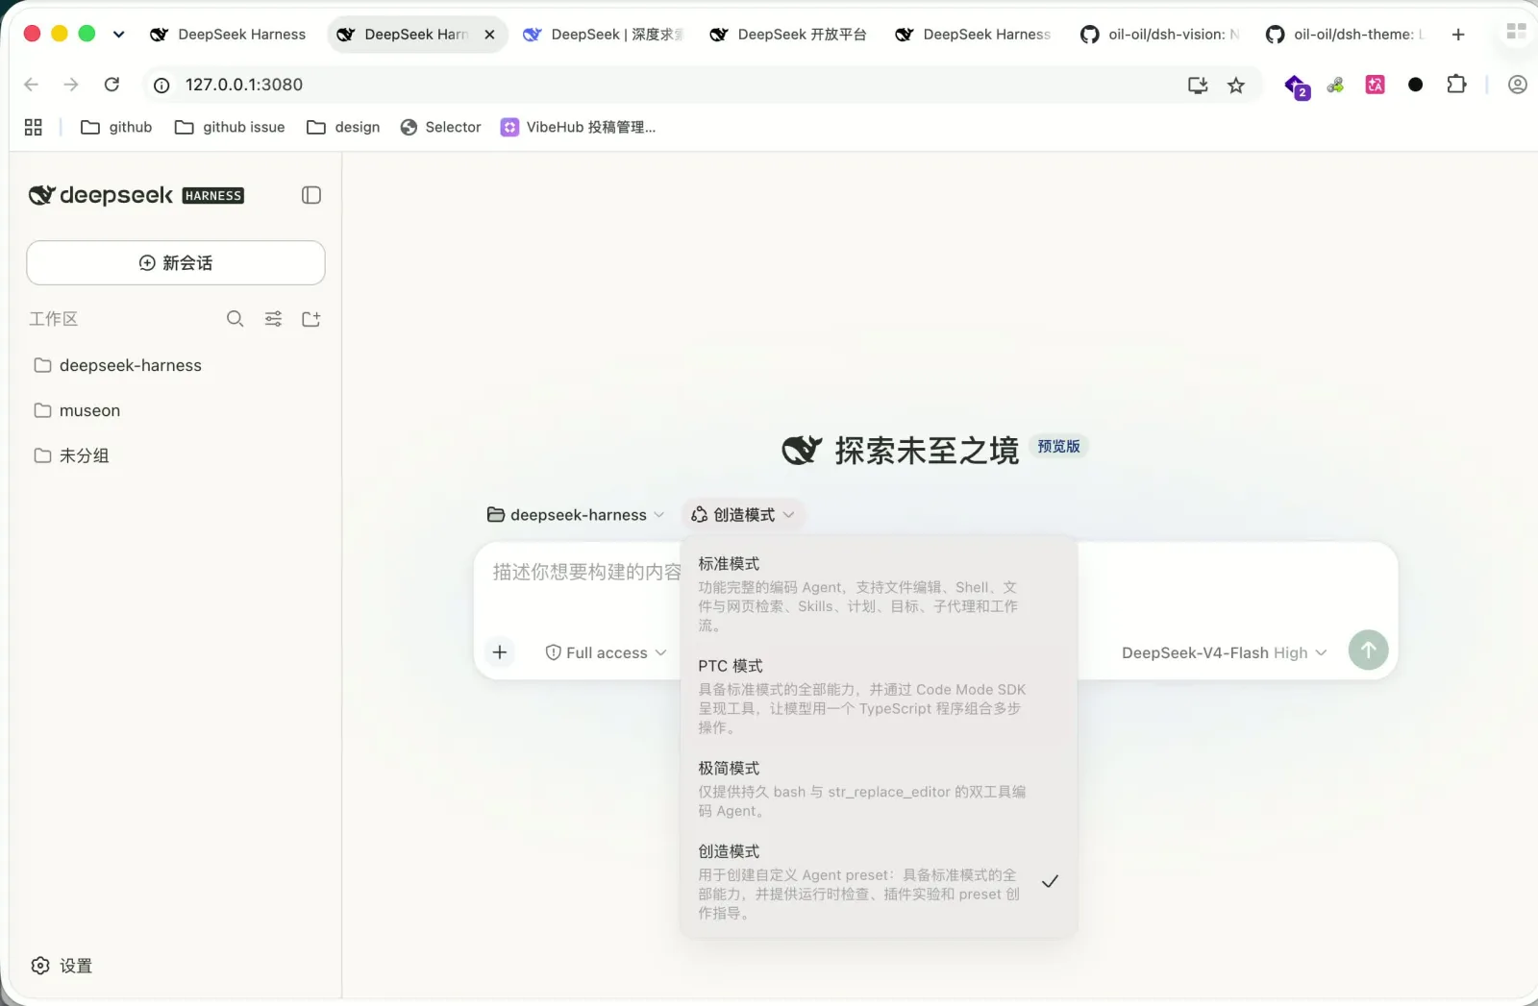Collapse the 创造模式 mode dropdown
The width and height of the screenshot is (1538, 1006).
(x=743, y=515)
